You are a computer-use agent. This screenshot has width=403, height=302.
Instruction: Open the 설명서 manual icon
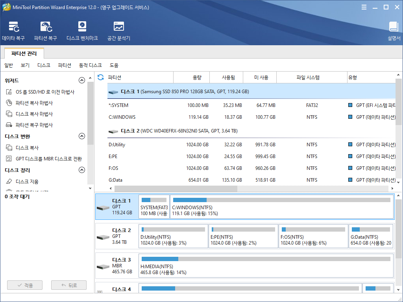pyautogui.click(x=394, y=31)
